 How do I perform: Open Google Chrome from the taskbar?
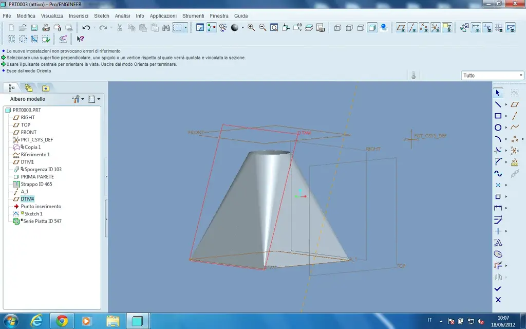(62, 321)
